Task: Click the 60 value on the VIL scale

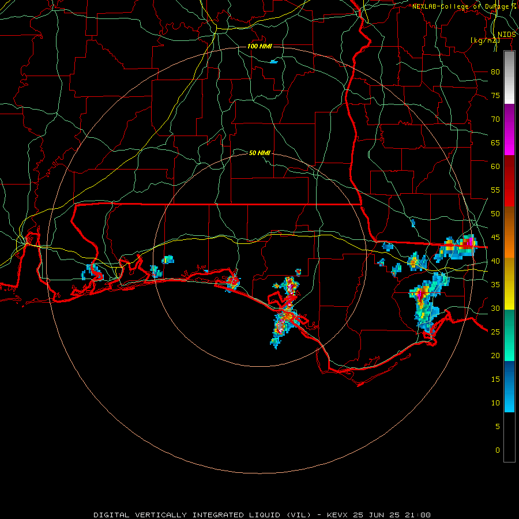Action: point(495,167)
